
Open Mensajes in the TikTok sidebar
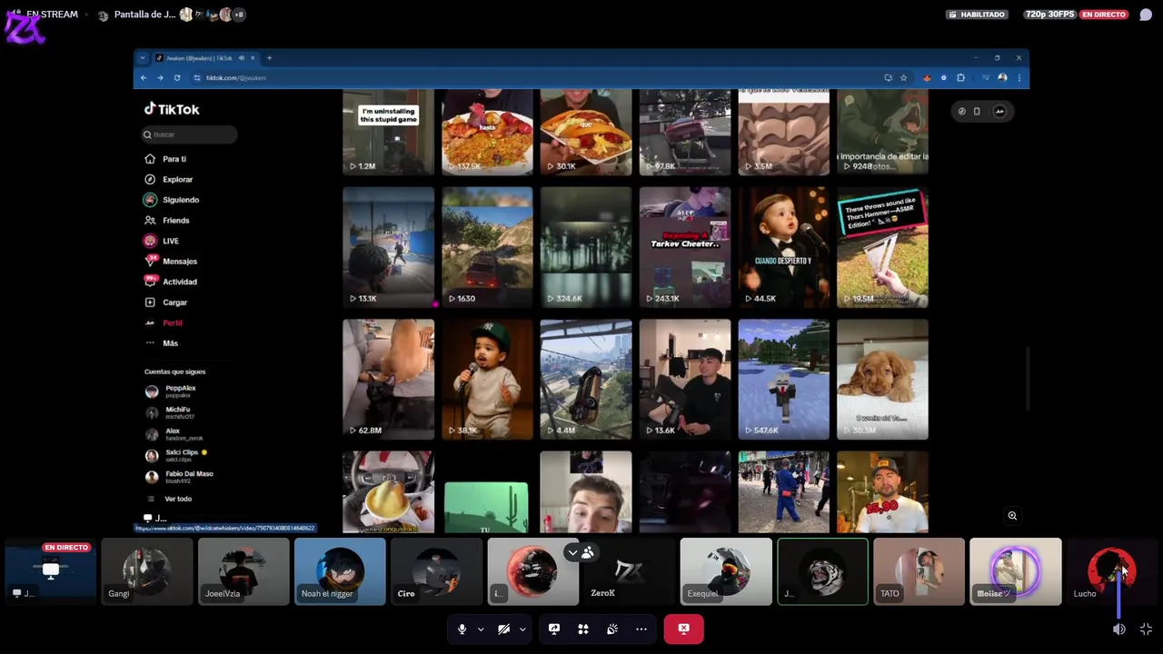(x=171, y=262)
